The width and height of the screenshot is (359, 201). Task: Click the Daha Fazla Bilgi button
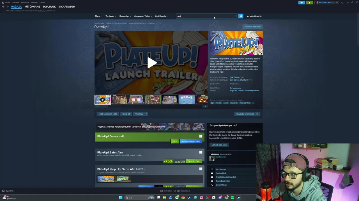coord(219,145)
